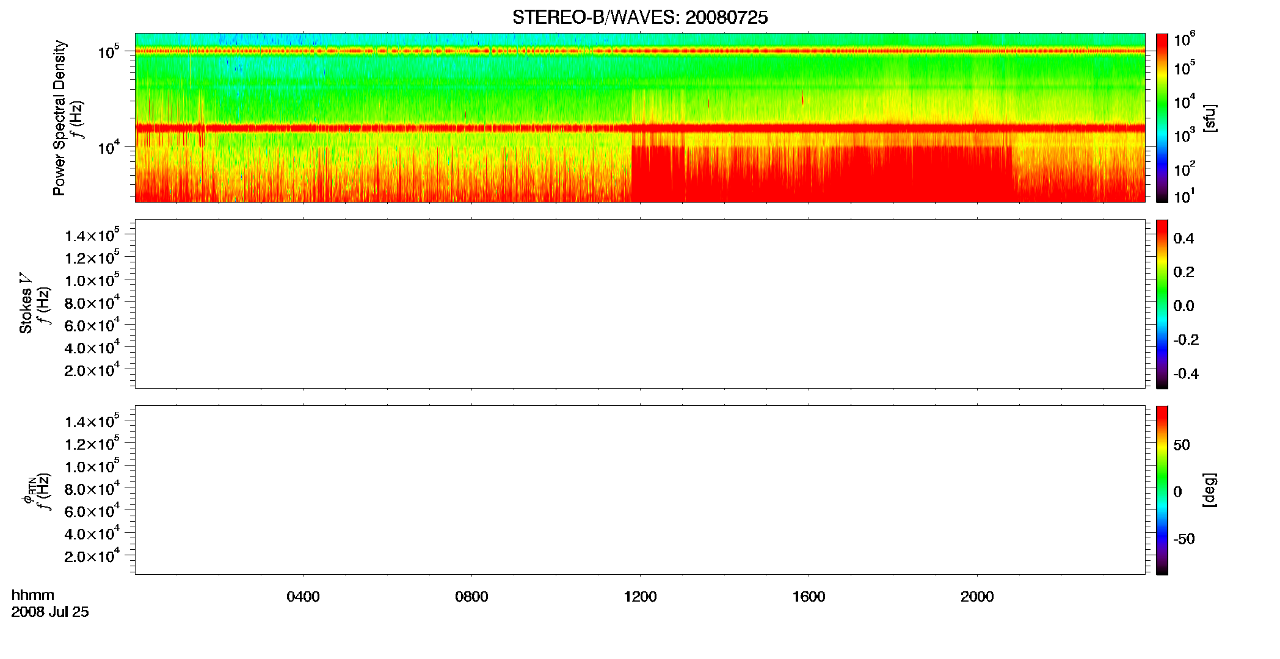Click the plot title STEREO-B/WAVES: 20080725
This screenshot has width=1280, height=659.
tap(640, 18)
